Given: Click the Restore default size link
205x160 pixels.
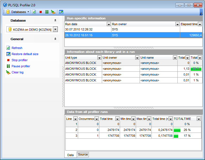Looking at the screenshot, I should 25,54.
